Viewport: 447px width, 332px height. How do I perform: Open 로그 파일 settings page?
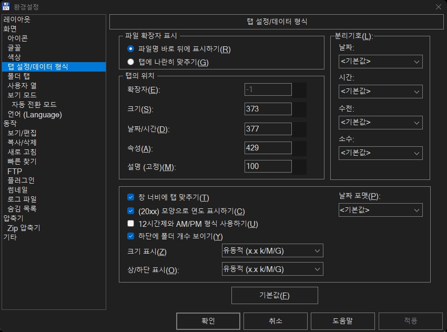tap(22, 199)
